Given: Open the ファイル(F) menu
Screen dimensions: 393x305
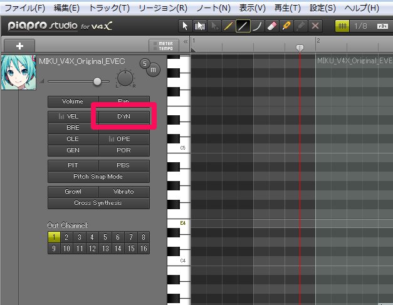Looking at the screenshot, I should point(25,8).
